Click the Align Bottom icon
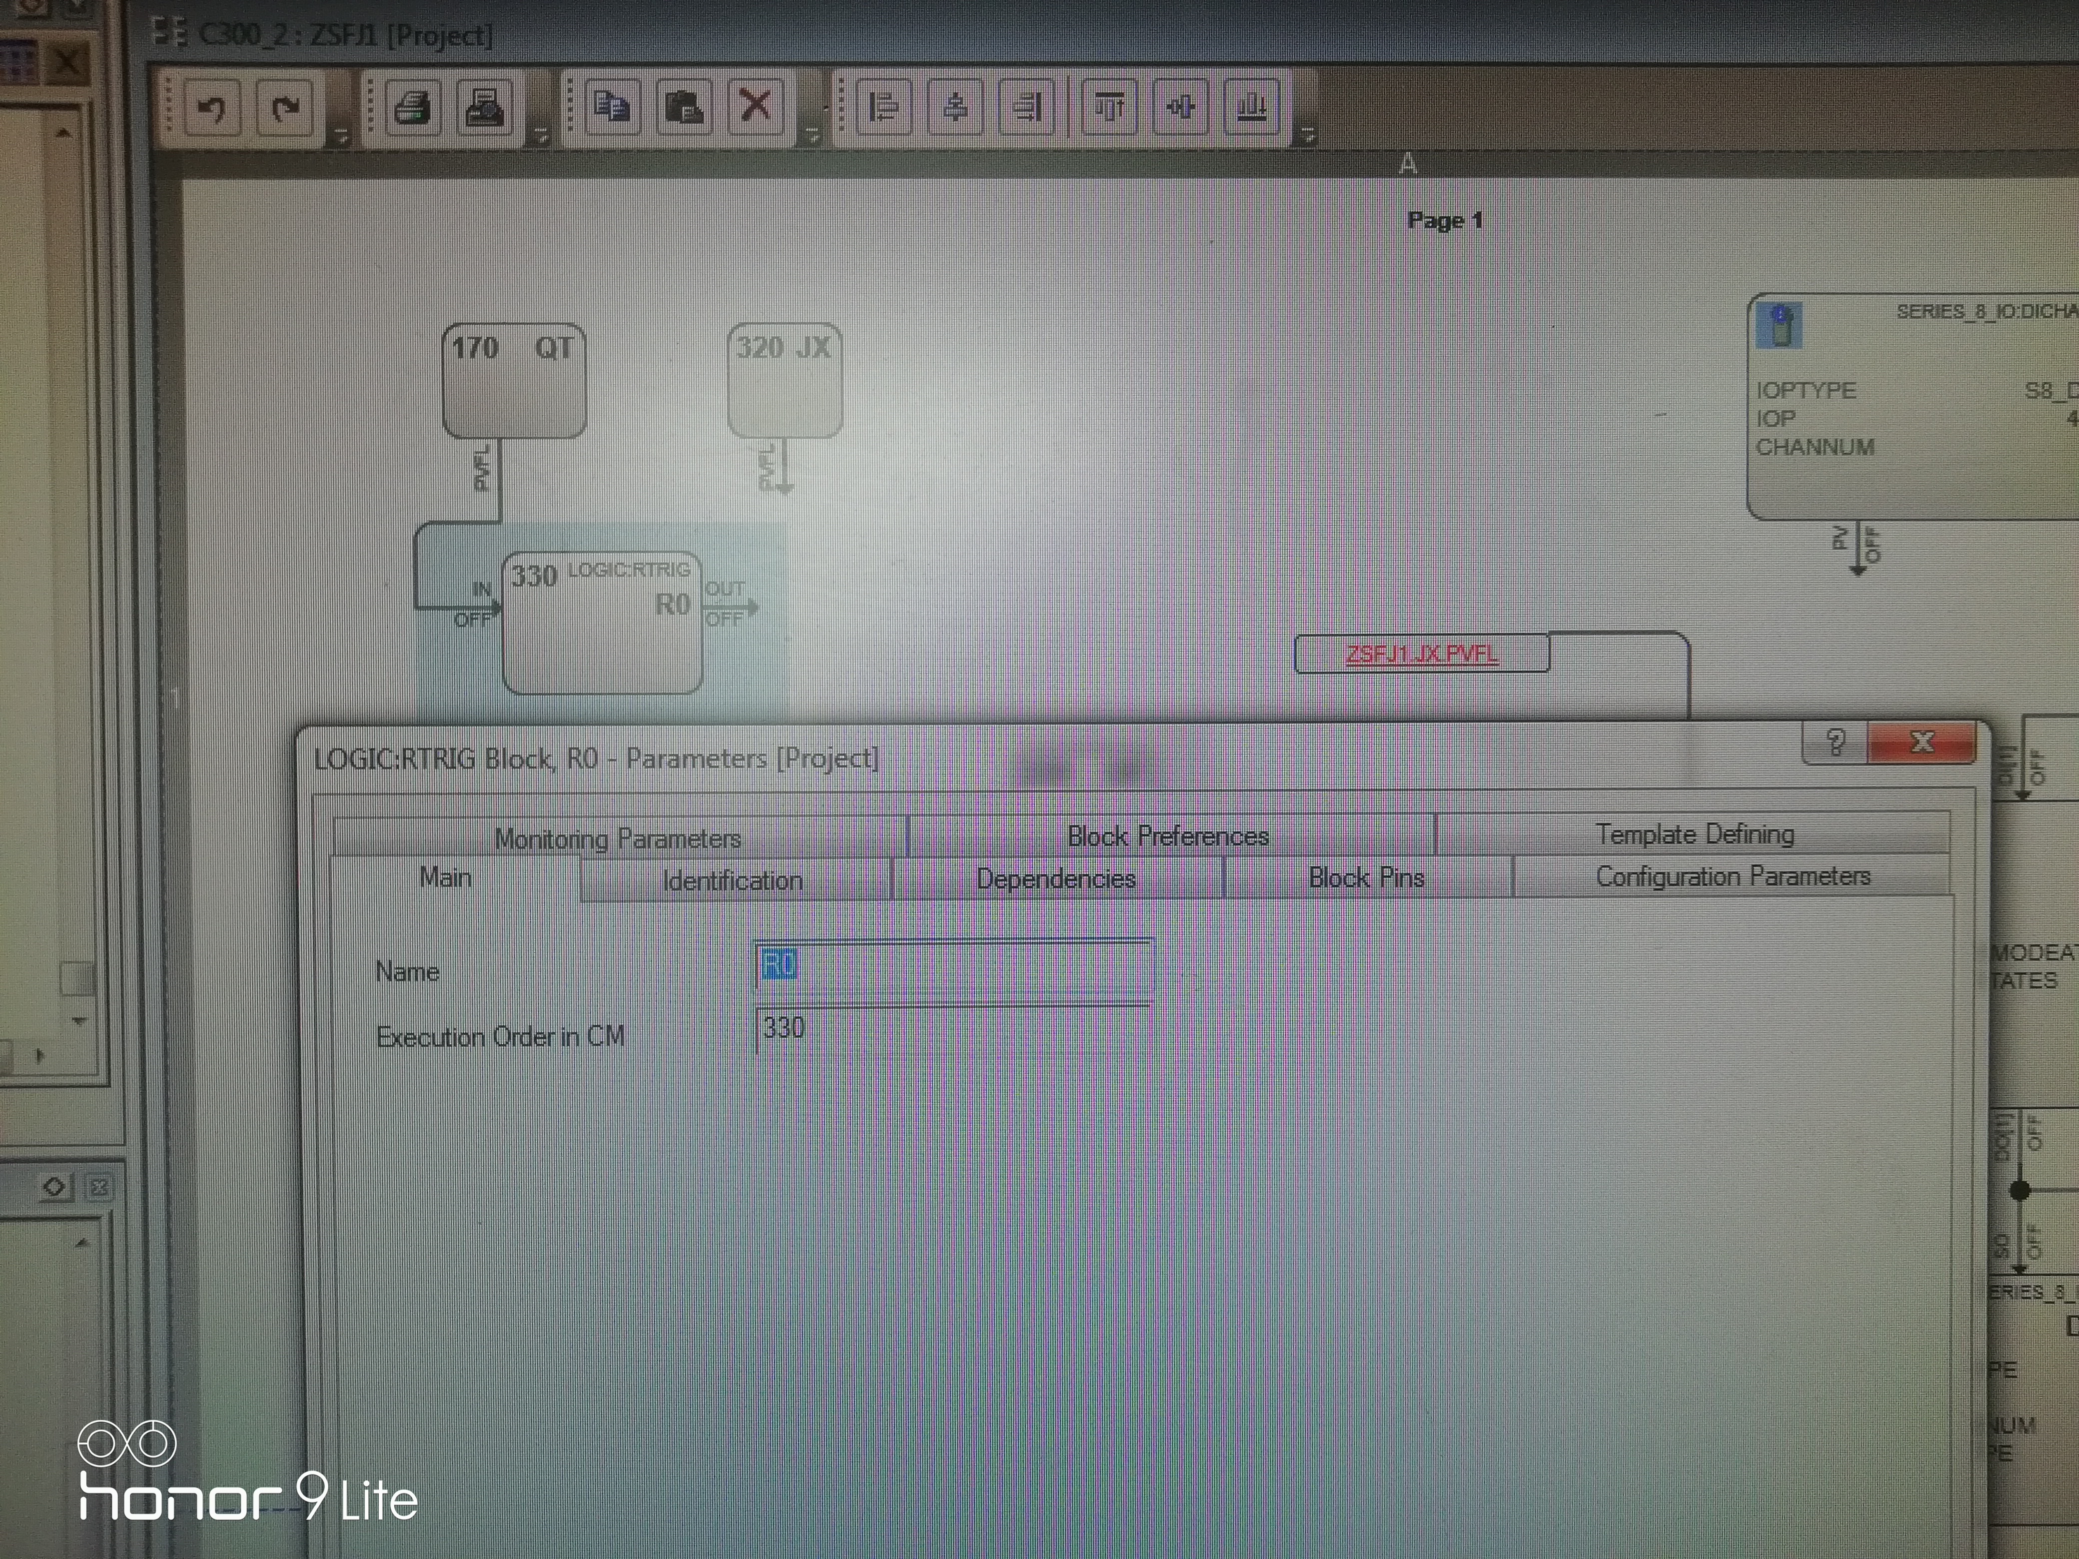The width and height of the screenshot is (2079, 1559). [1252, 106]
